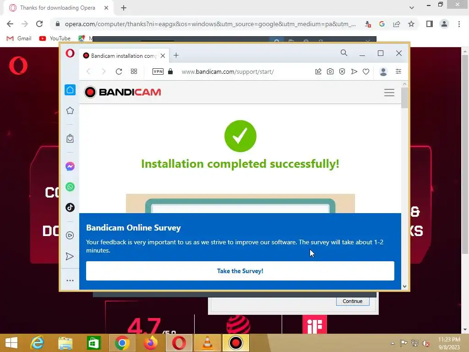
Task: Open Opera ad blocker shield icon
Action: (x=342, y=71)
